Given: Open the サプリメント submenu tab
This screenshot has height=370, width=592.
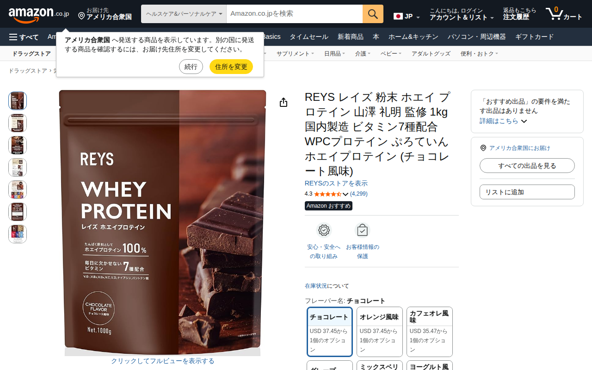Looking at the screenshot, I should tap(295, 54).
